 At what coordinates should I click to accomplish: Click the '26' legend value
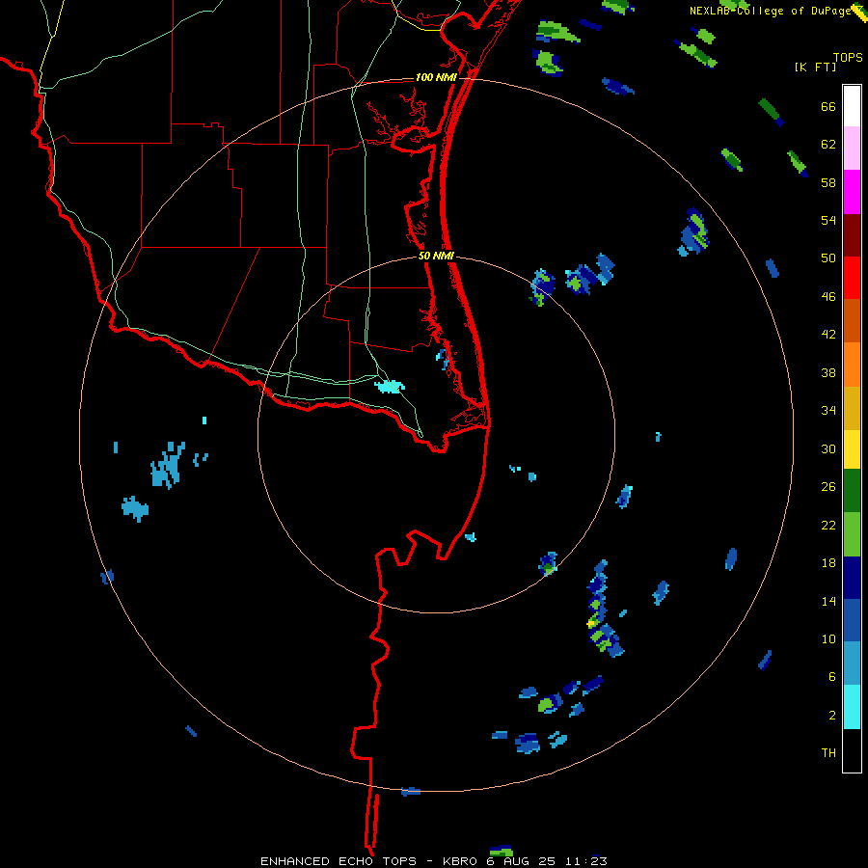[828, 487]
